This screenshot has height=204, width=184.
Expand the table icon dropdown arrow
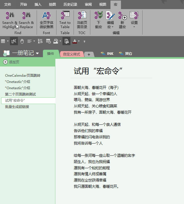(8, 41)
